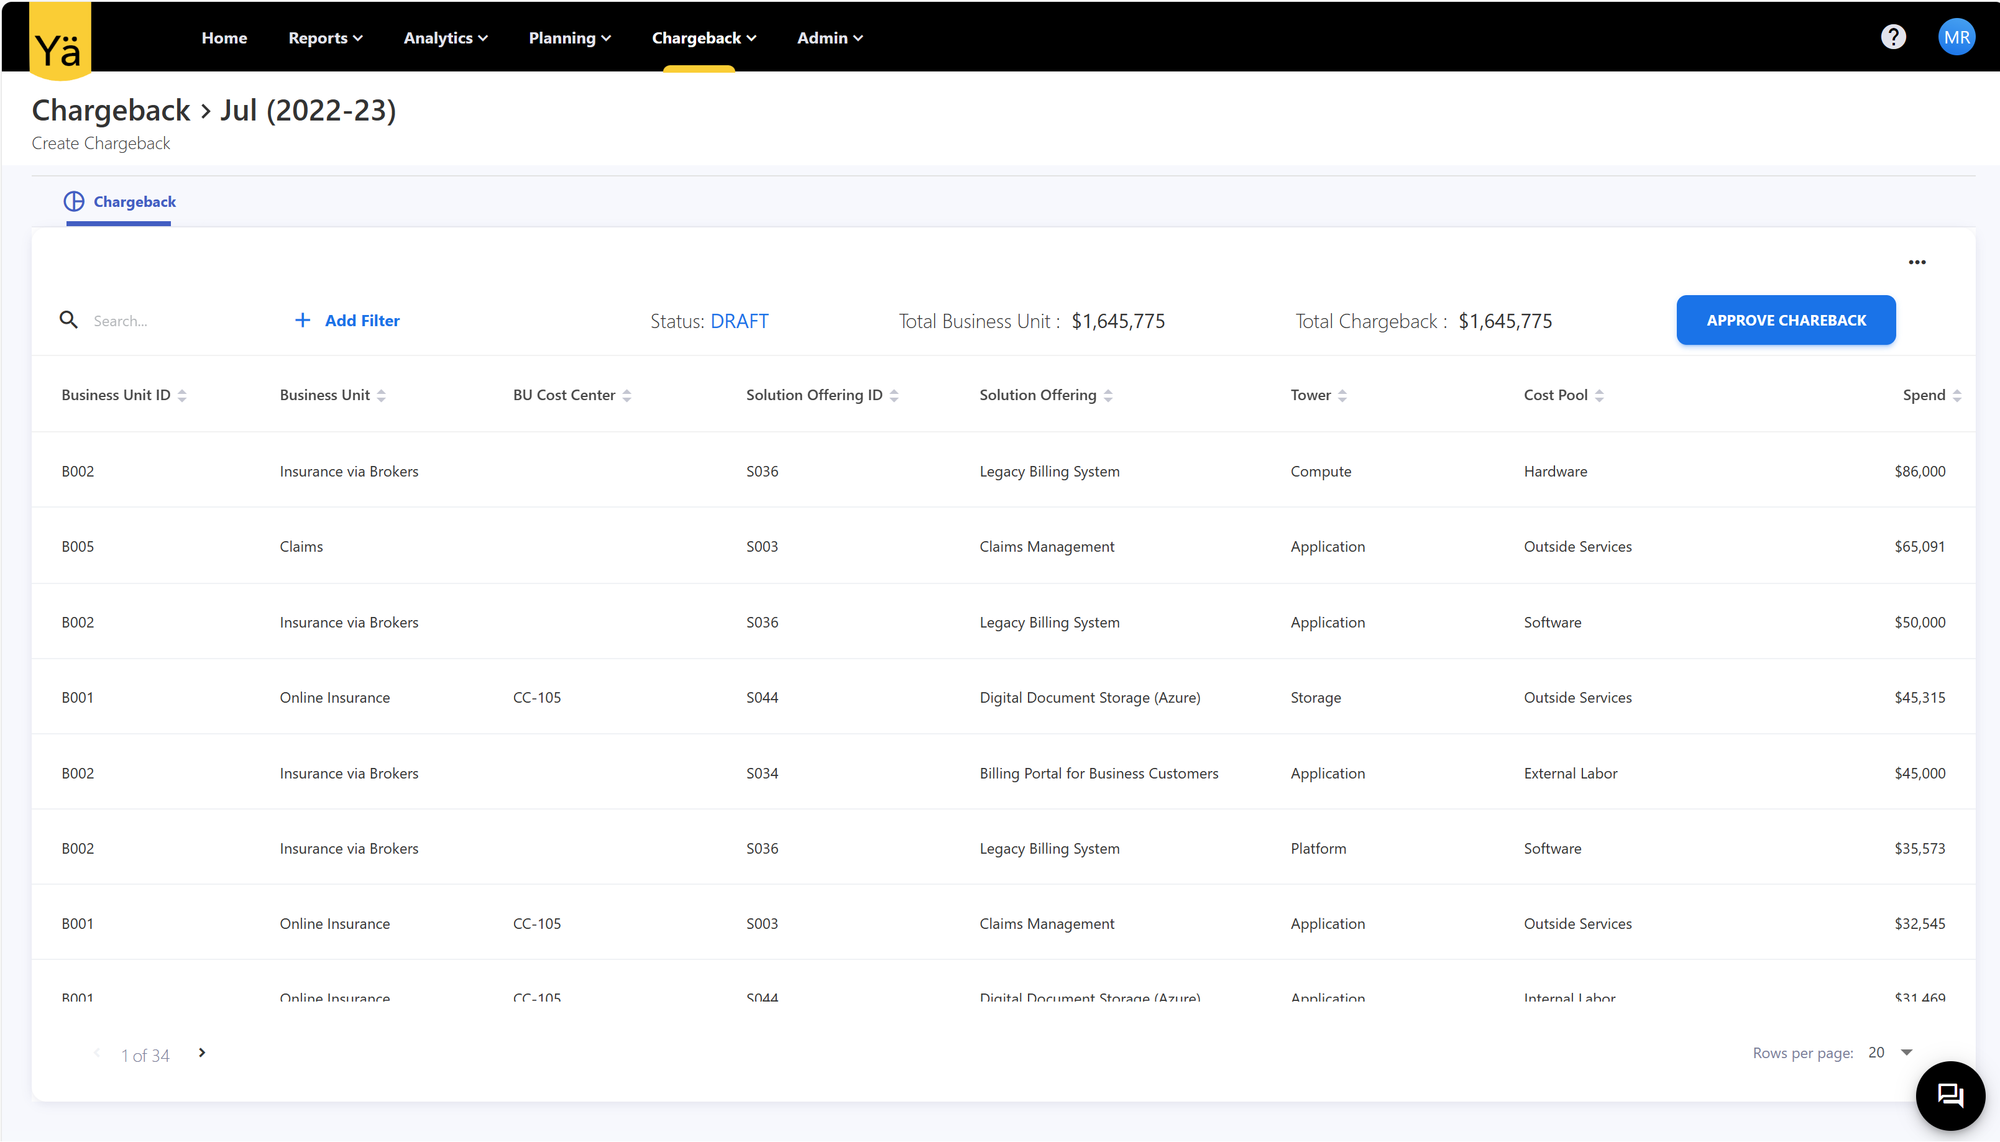Sort by Tower column arrows

(x=1342, y=395)
